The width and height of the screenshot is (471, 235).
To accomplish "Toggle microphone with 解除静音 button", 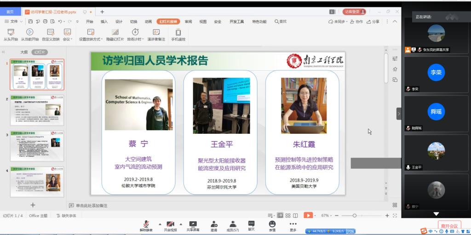I will coord(146,224).
